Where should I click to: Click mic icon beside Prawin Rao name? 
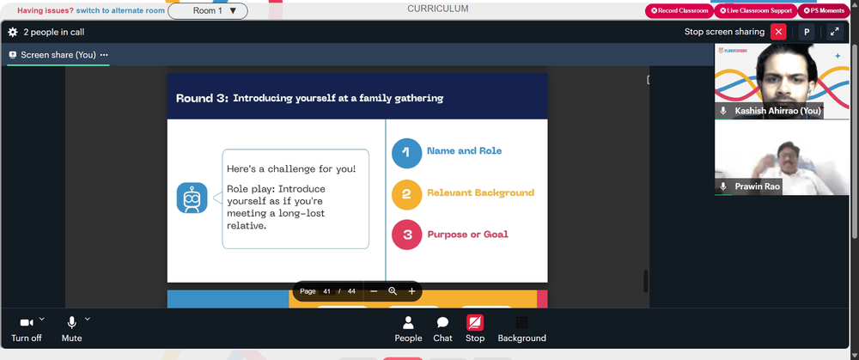tap(723, 186)
